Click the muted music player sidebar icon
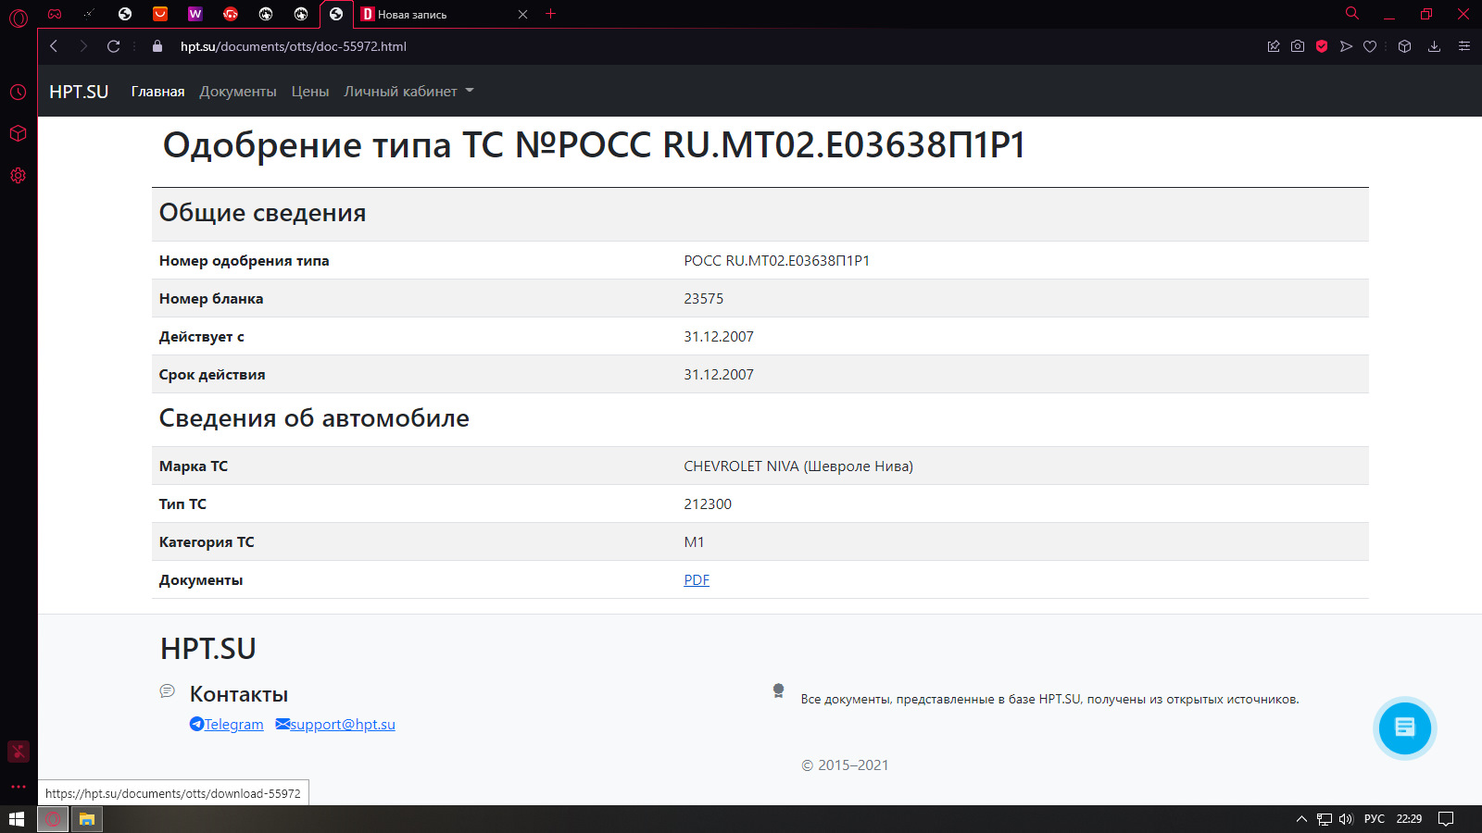The image size is (1482, 833). (x=19, y=752)
